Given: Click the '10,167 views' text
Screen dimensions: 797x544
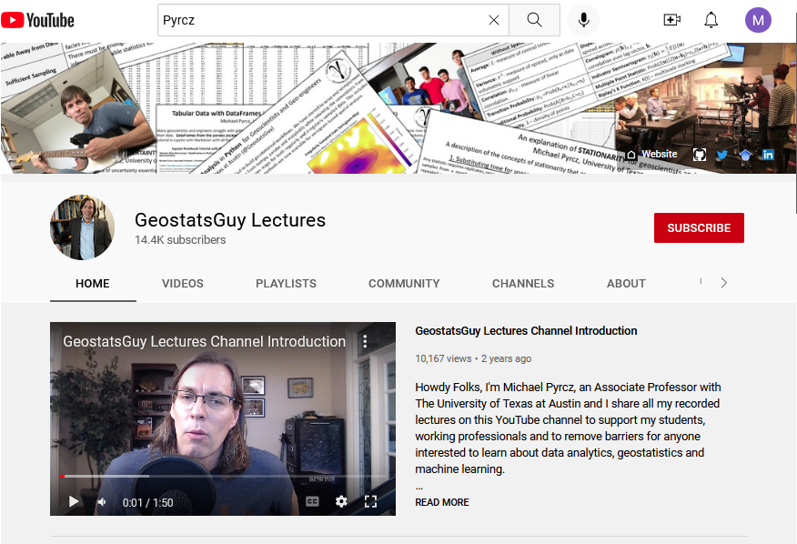Looking at the screenshot, I should coord(443,359).
